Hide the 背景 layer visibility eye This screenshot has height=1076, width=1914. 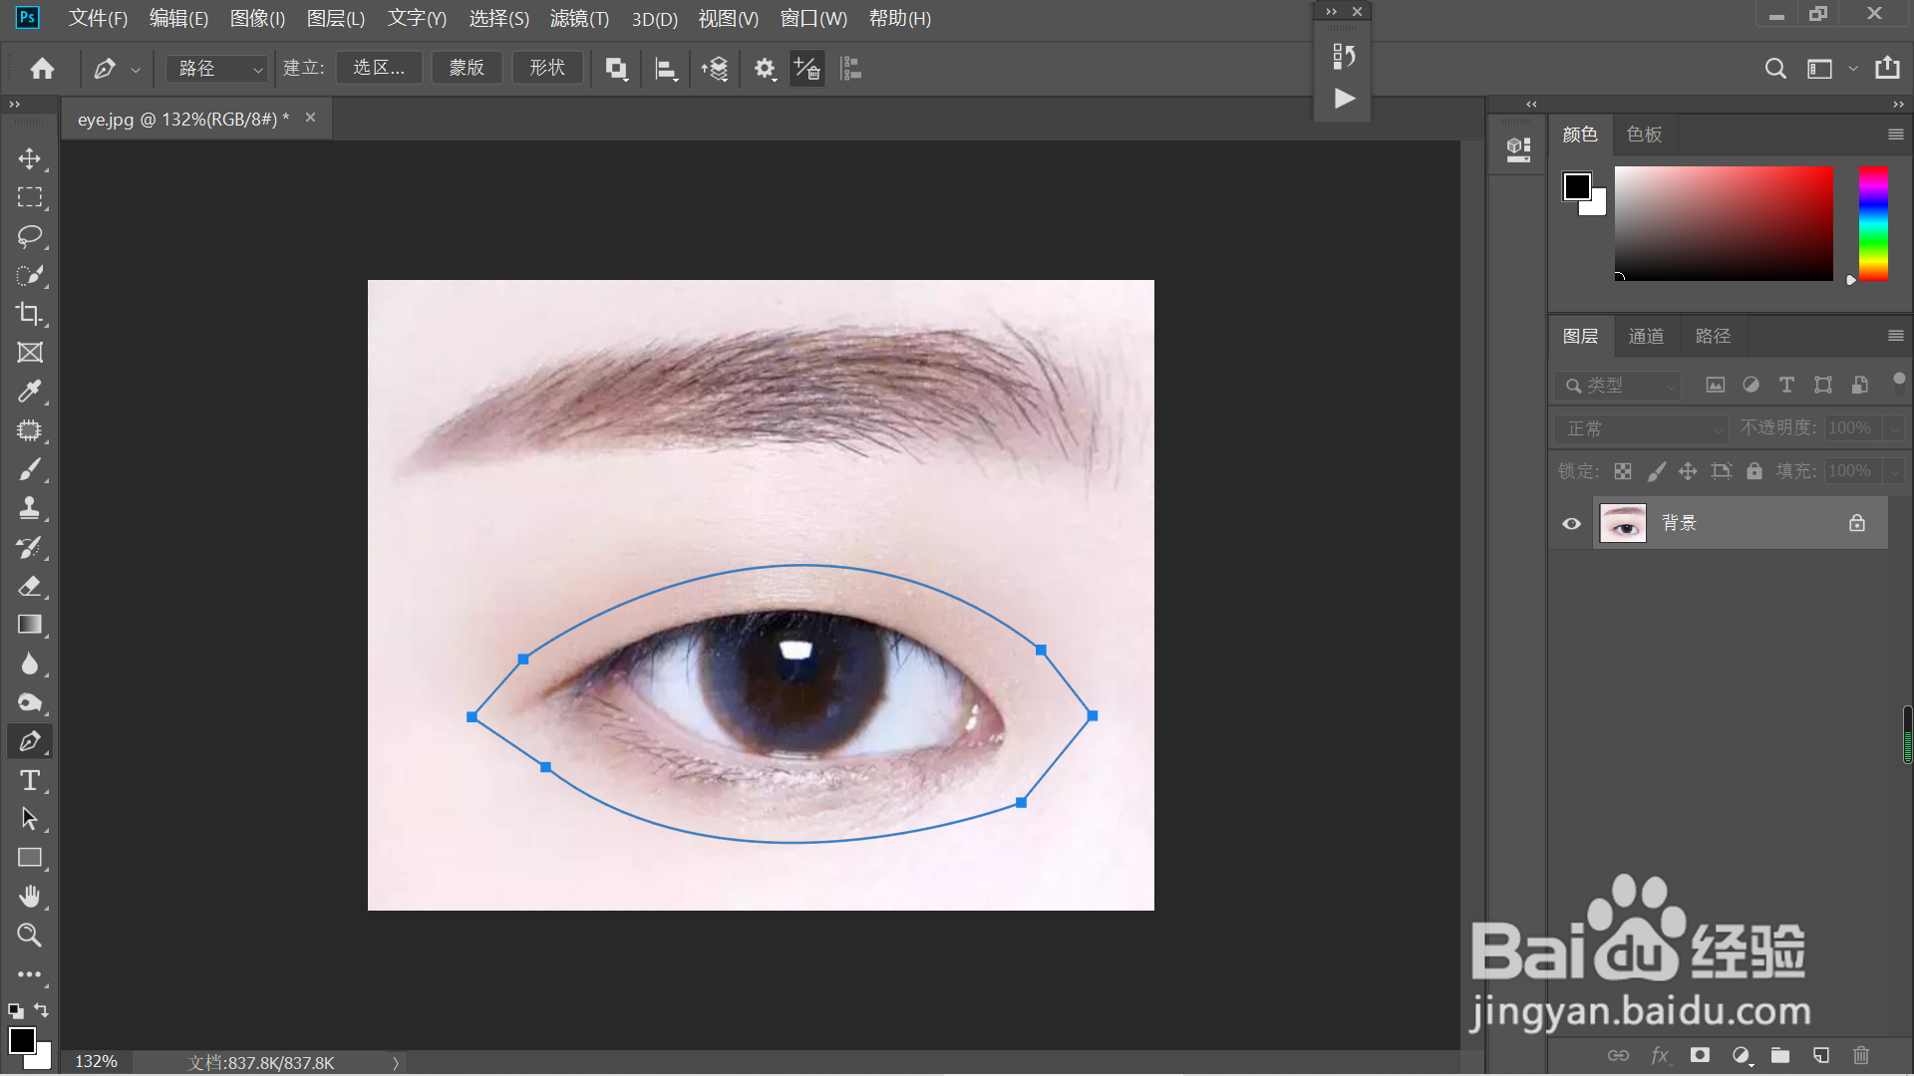click(1571, 524)
